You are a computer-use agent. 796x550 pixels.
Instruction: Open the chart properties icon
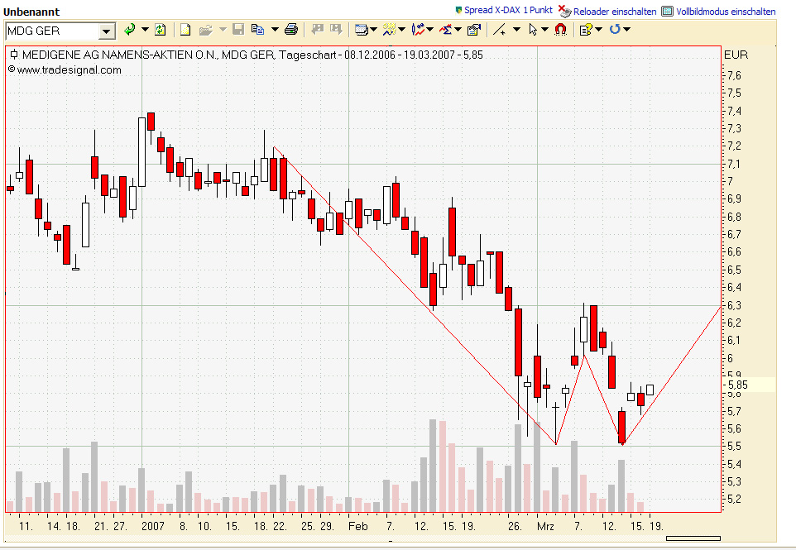[x=473, y=30]
